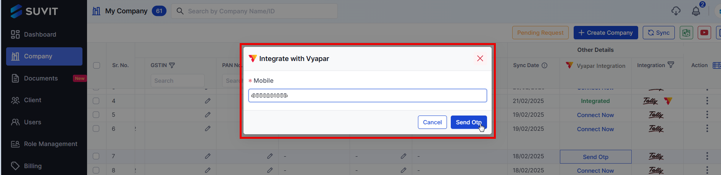
Task: Click the Mobile number input field
Action: (368, 95)
